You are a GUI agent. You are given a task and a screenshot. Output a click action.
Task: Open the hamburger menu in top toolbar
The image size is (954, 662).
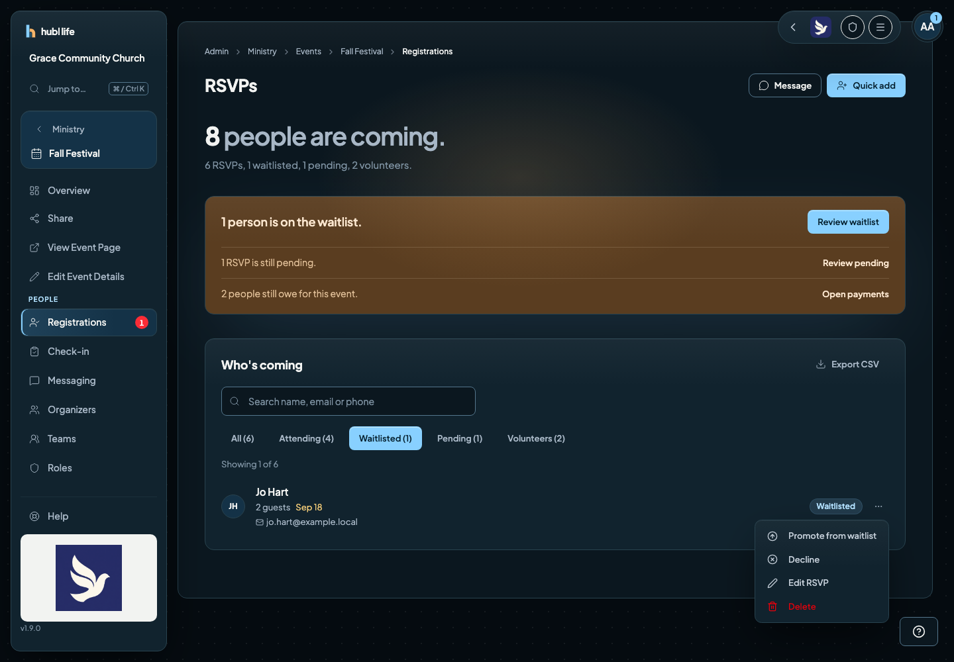coord(880,27)
